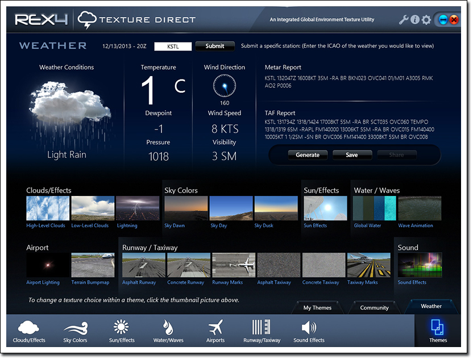Select the Asphalt Runway thumbnail
The image size is (473, 359).
point(144,265)
